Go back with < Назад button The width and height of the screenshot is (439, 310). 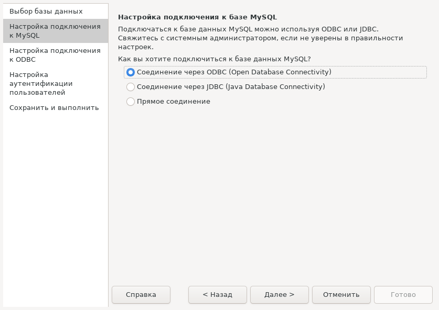tap(218, 295)
